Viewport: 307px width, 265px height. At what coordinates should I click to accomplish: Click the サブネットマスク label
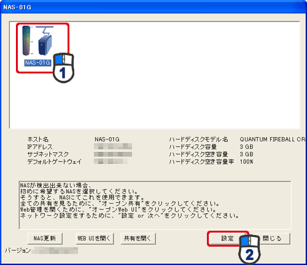coord(48,154)
